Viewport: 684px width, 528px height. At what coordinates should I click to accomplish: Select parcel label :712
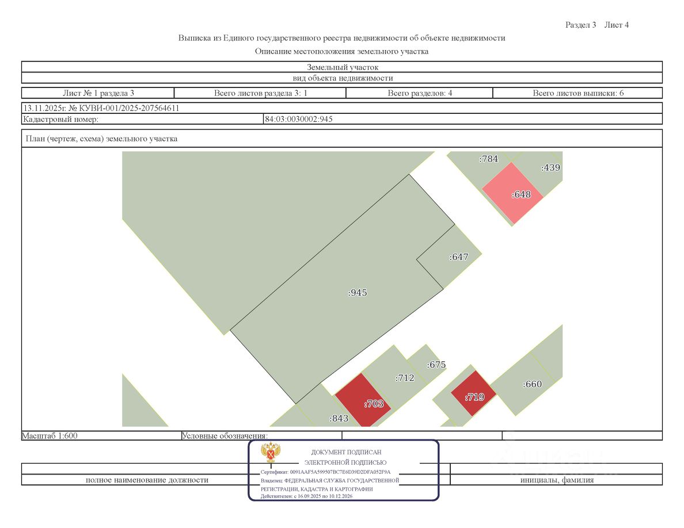[x=404, y=378]
